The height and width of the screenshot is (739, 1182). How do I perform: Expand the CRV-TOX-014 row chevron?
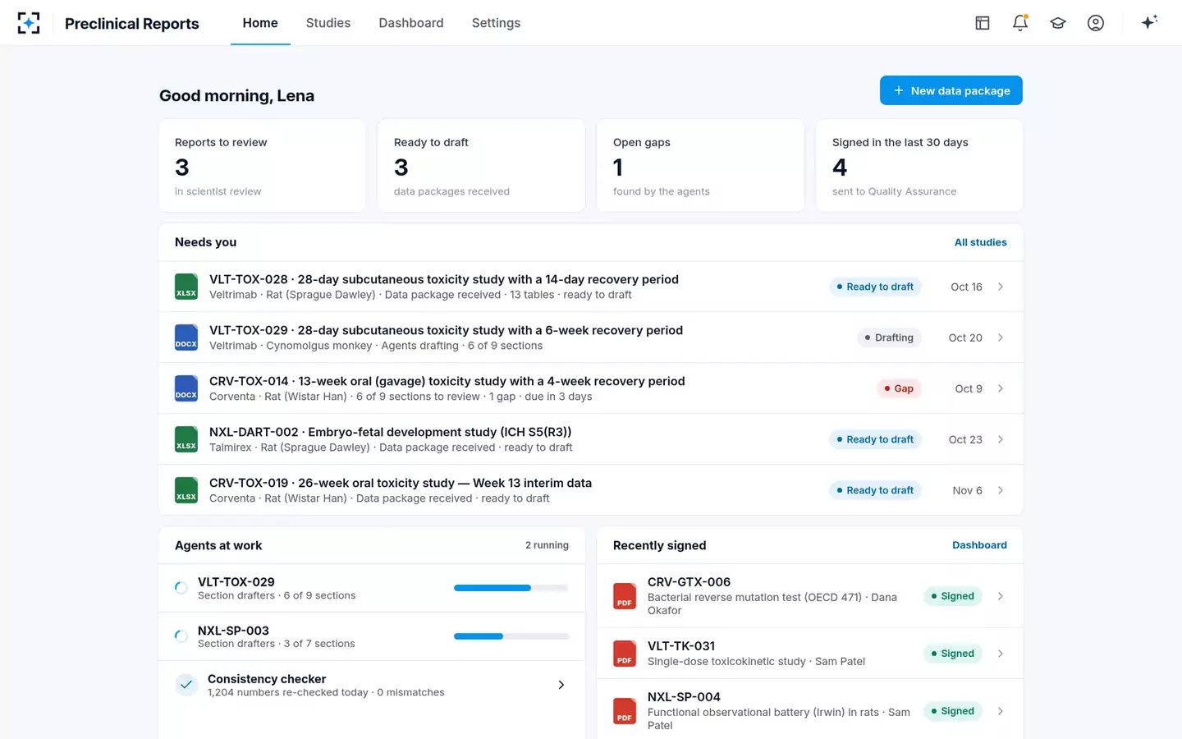coord(1001,388)
